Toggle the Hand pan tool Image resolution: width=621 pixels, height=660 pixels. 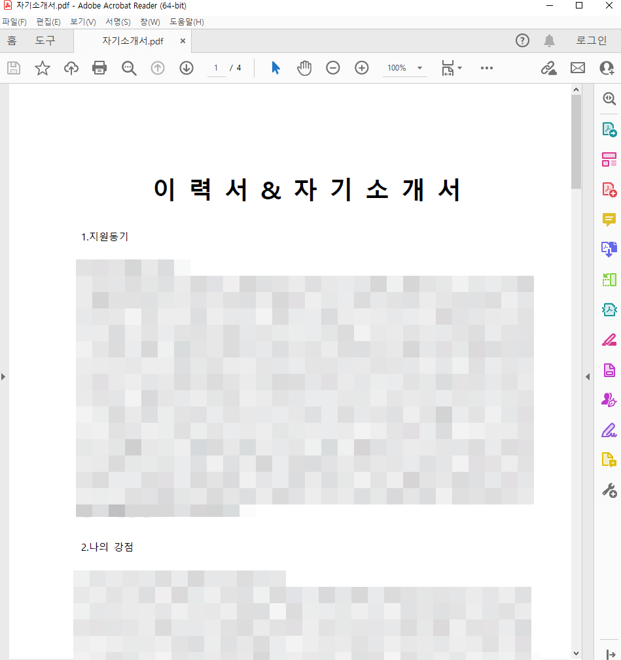pos(304,68)
